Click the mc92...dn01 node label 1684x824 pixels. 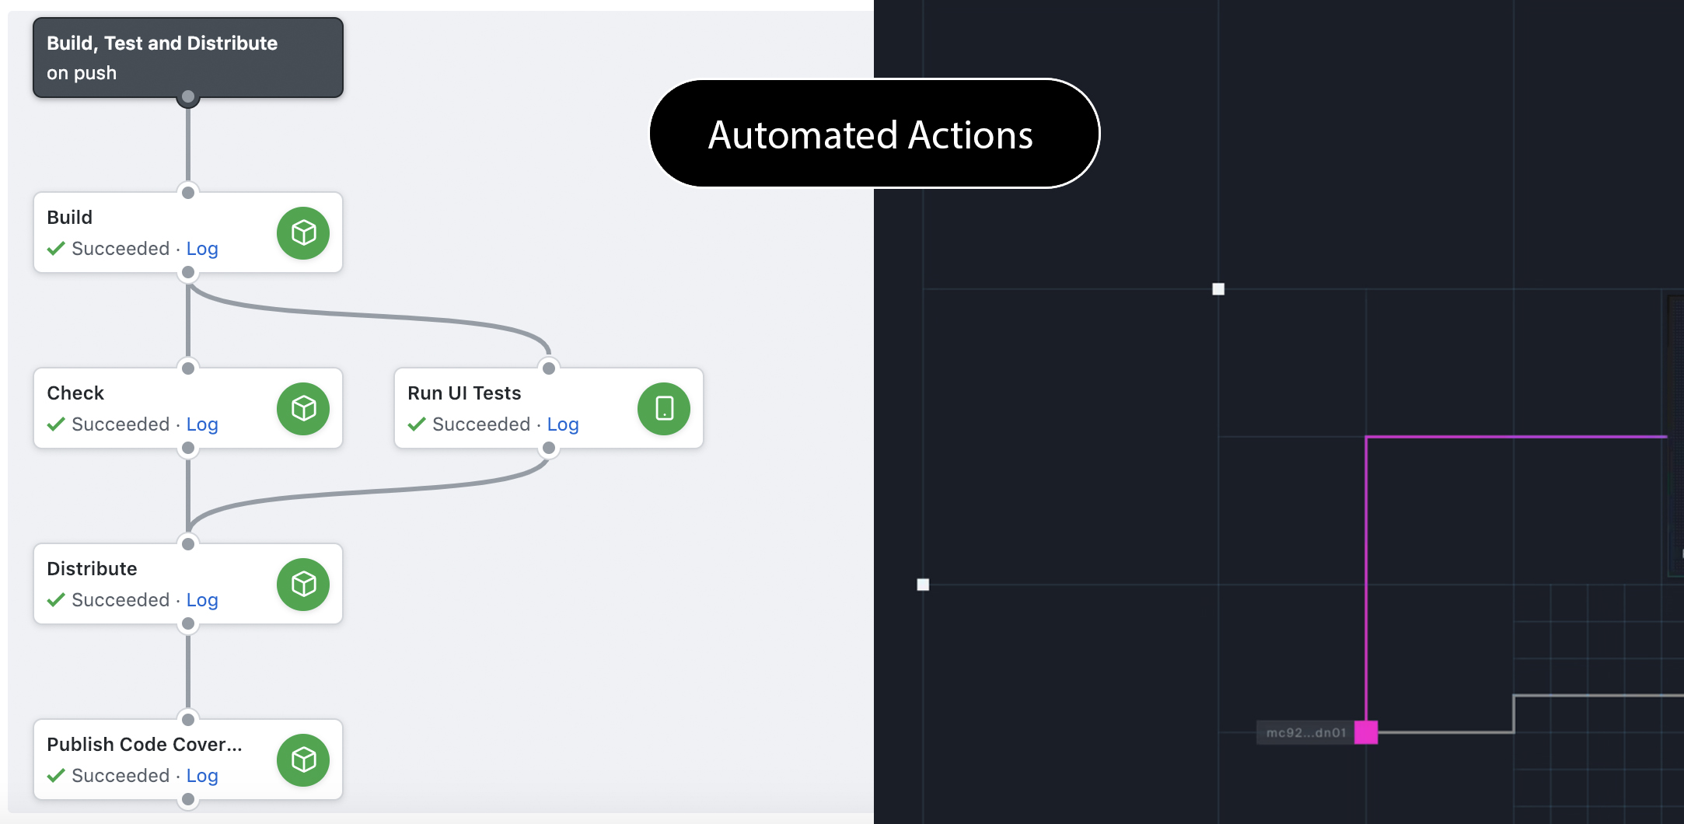[1305, 732]
